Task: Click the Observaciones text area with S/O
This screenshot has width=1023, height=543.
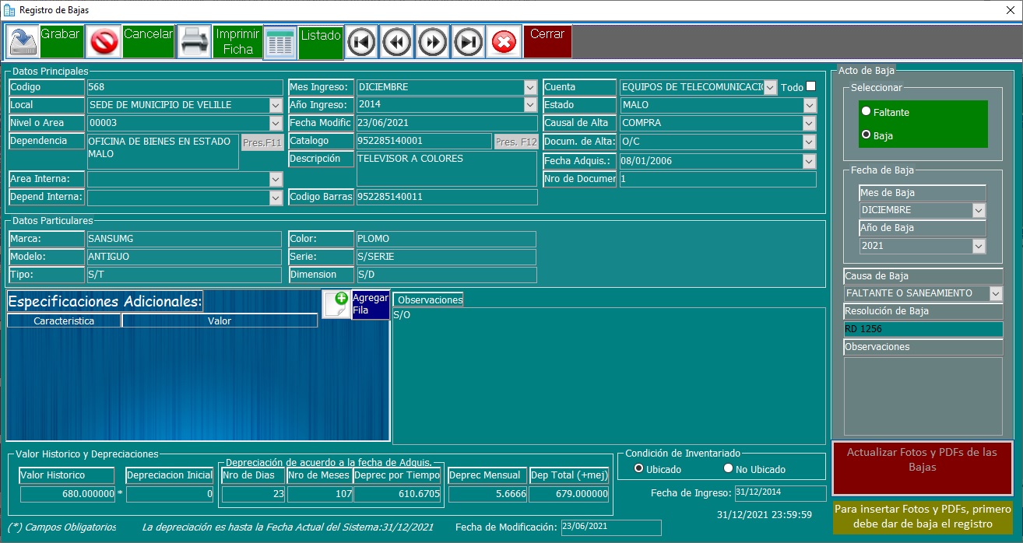Action: point(609,376)
